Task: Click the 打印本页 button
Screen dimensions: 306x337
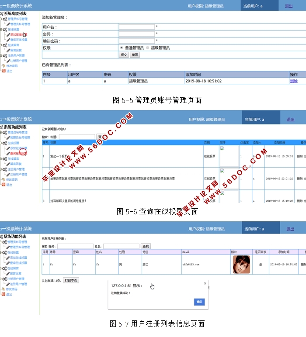Action: pyautogui.click(x=71, y=281)
